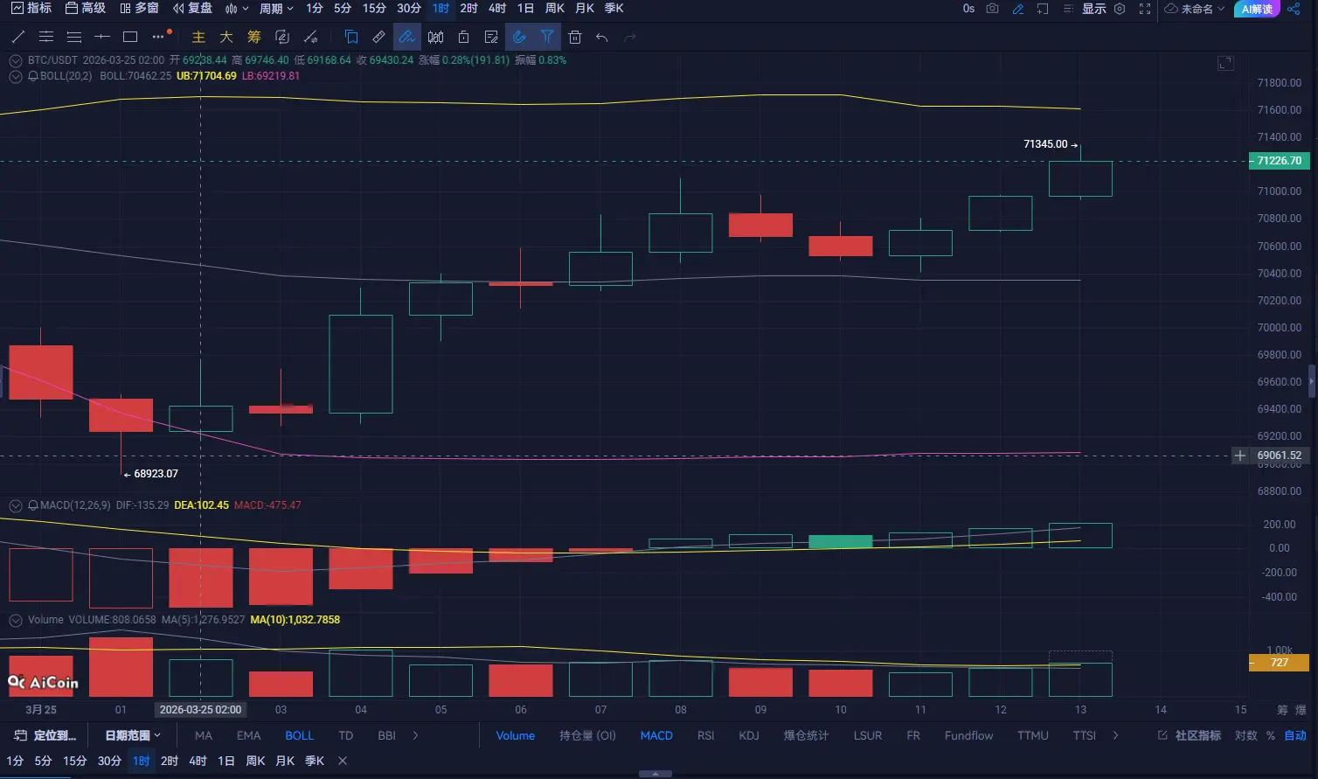
Task: Select the Fundflow sub indicator
Action: click(x=968, y=735)
